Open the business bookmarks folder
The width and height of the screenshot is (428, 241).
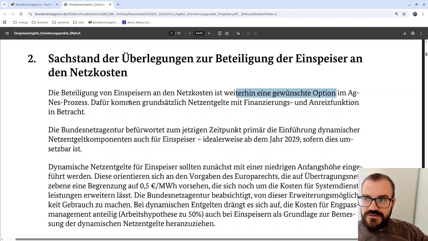[40, 22]
